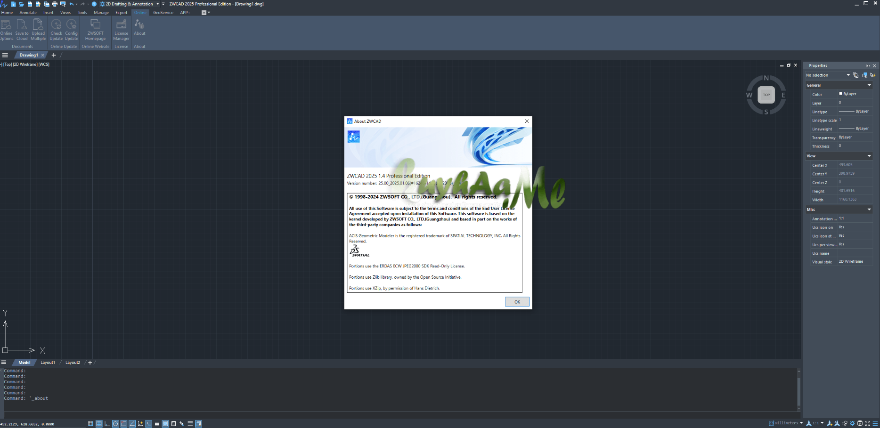Click the N direction on the compass

[766, 78]
